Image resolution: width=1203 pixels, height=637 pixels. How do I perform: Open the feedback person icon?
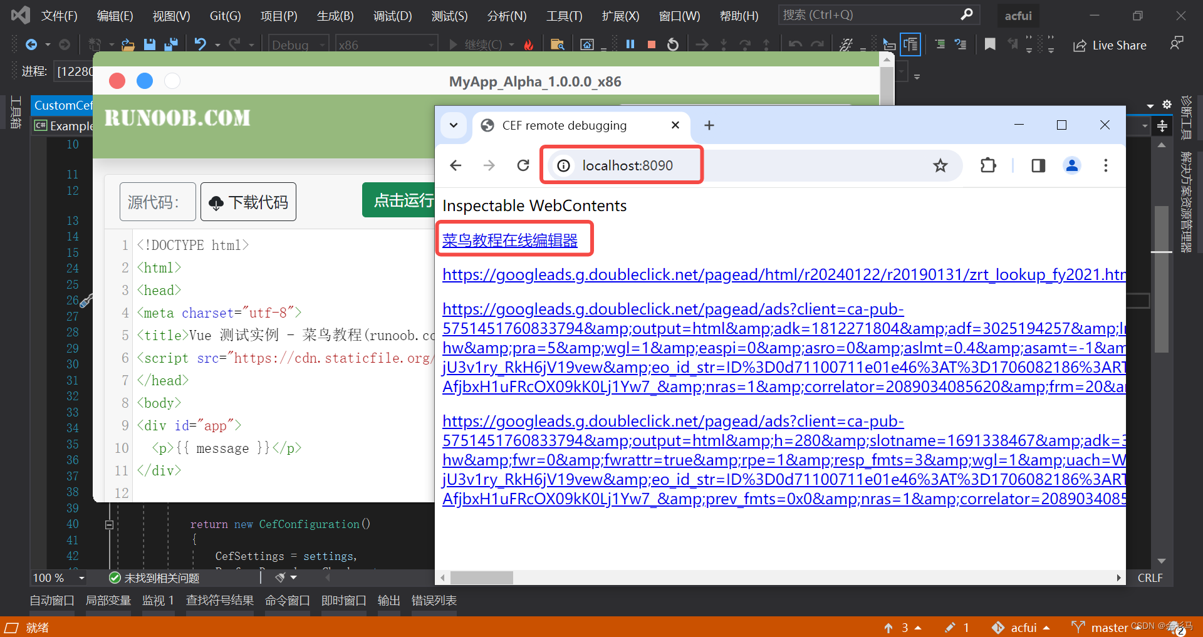coord(1177,43)
